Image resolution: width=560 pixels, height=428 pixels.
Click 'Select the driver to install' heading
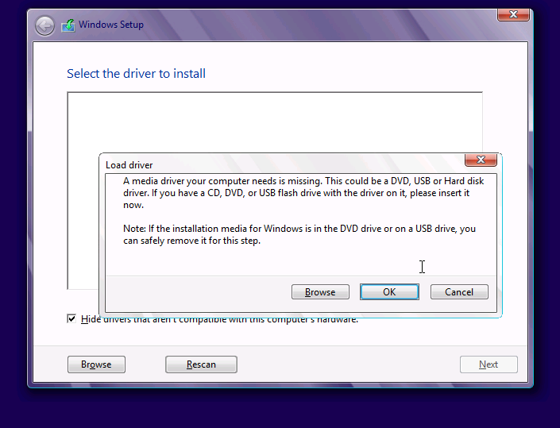point(136,74)
